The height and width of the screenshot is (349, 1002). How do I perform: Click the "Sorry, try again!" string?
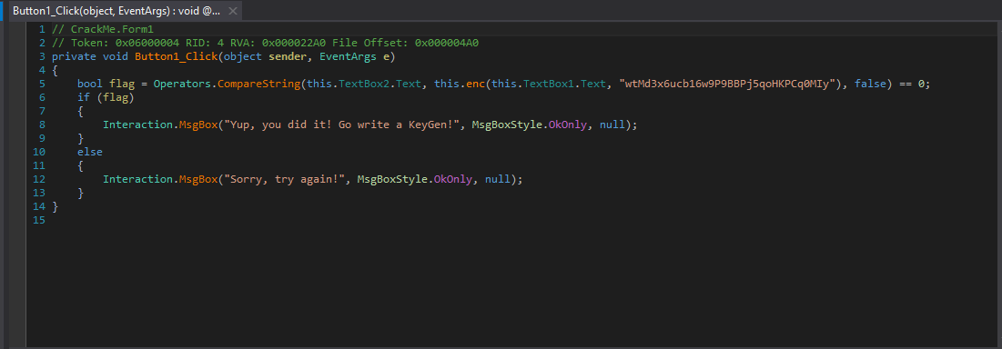tap(284, 180)
